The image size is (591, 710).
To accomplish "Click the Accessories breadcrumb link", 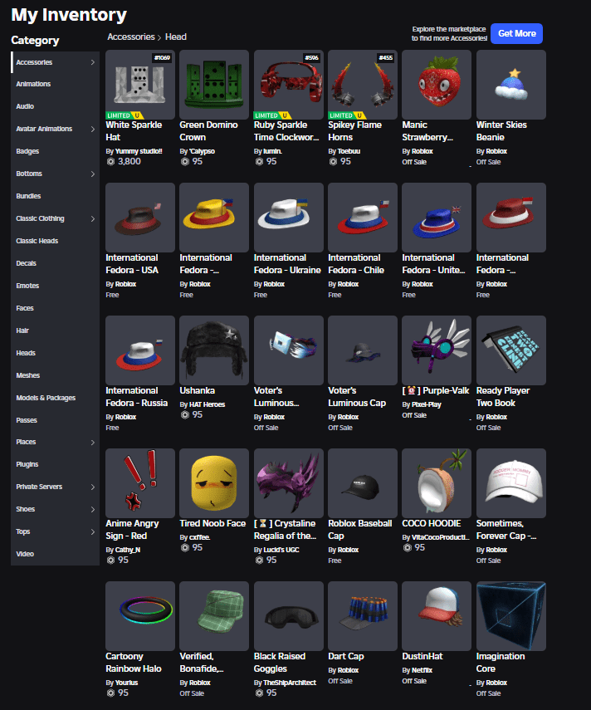I will pyautogui.click(x=131, y=37).
